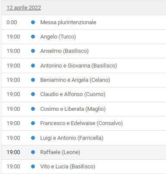166x174 pixels.
Task: Select the Anselmo (Basilisco) entry
Action: [64, 51]
